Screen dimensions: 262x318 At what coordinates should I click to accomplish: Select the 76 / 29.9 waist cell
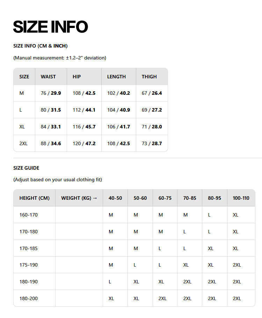coord(51,93)
